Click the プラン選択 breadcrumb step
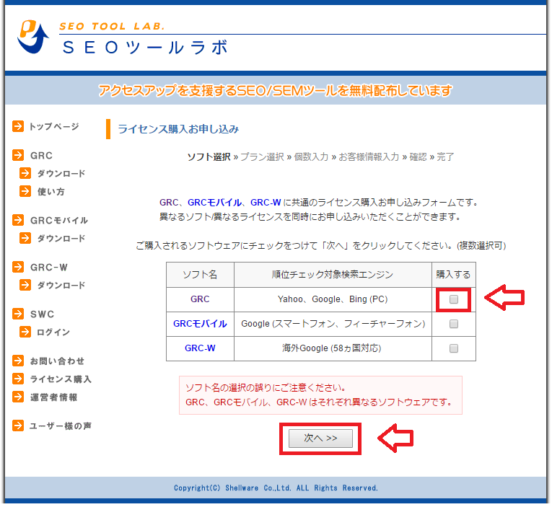The width and height of the screenshot is (552, 507). (x=262, y=156)
